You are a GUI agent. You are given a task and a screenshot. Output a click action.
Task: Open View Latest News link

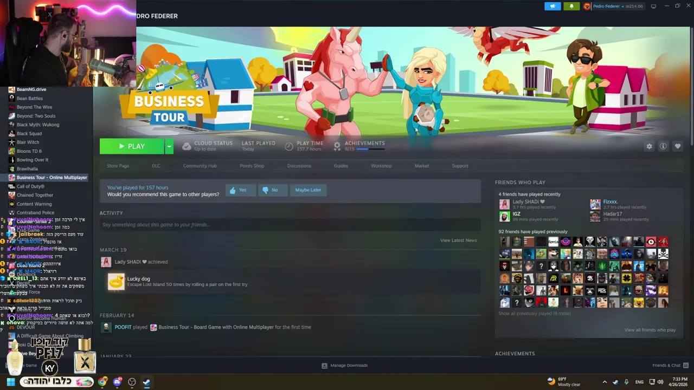458,240
